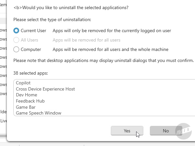Select Game Speech Window entry
This screenshot has width=195, height=146.
pyautogui.click(x=38, y=113)
